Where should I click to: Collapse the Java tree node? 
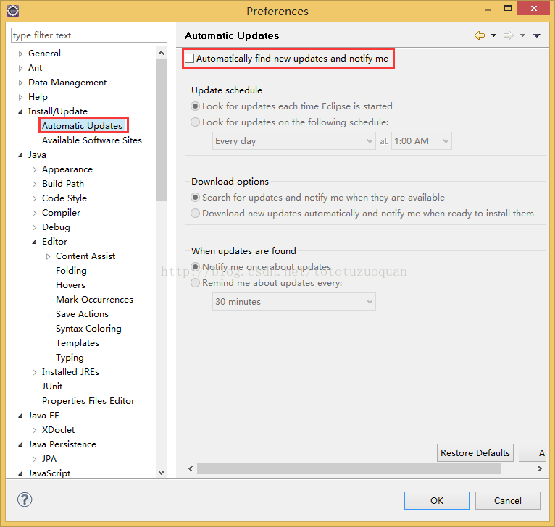(20, 155)
